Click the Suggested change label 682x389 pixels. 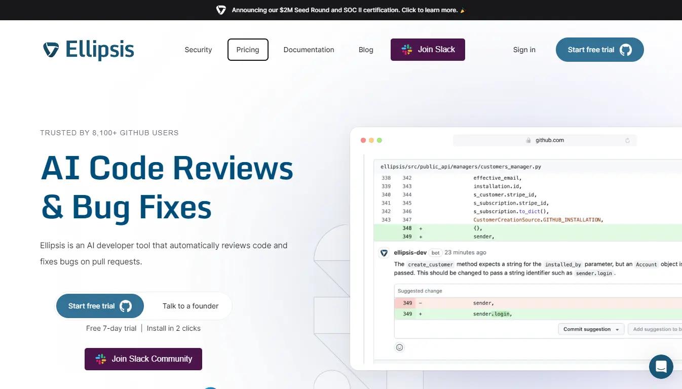pos(420,291)
